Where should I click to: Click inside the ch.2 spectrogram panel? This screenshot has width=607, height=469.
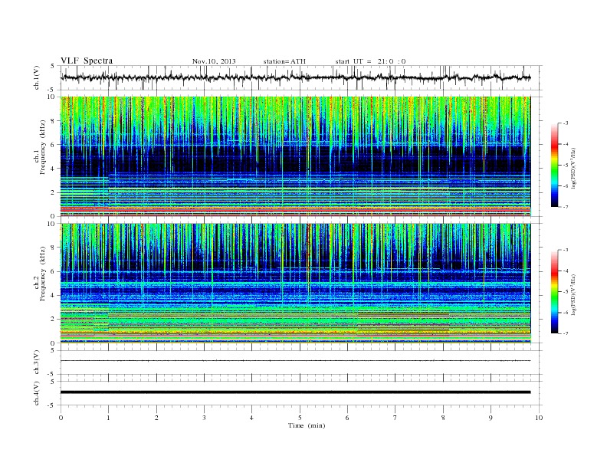coord(295,284)
